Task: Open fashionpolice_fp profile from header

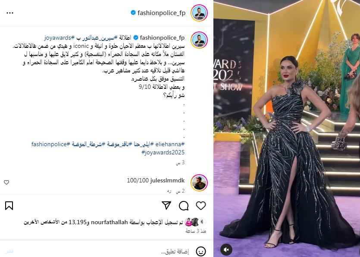Action: point(161,13)
